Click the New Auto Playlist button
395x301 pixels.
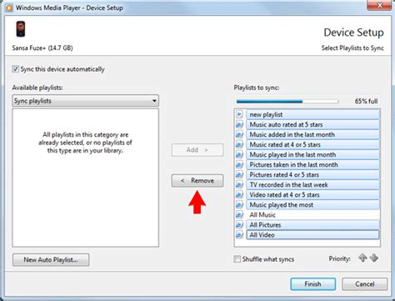(x=51, y=260)
